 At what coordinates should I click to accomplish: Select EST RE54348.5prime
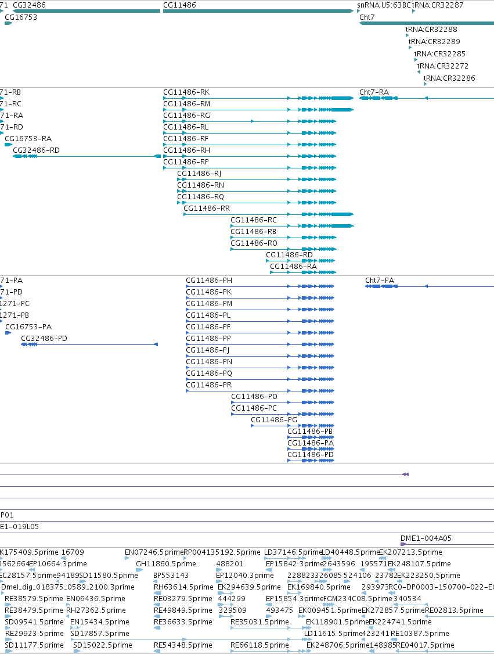pos(183,645)
